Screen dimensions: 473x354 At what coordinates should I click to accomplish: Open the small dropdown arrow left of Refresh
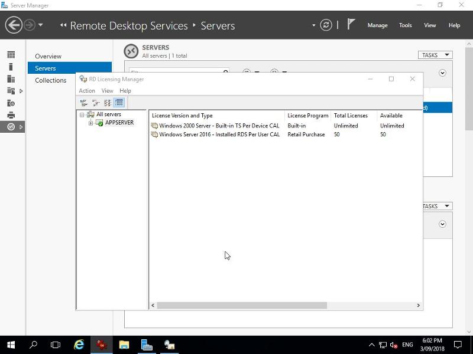pos(314,25)
